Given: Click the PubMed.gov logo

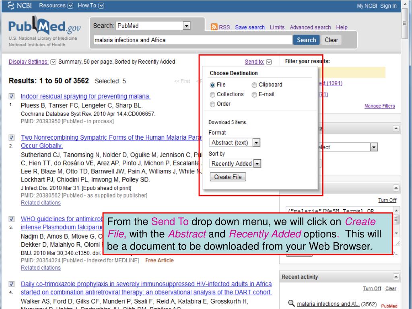Looking at the screenshot, I should 44,26.
